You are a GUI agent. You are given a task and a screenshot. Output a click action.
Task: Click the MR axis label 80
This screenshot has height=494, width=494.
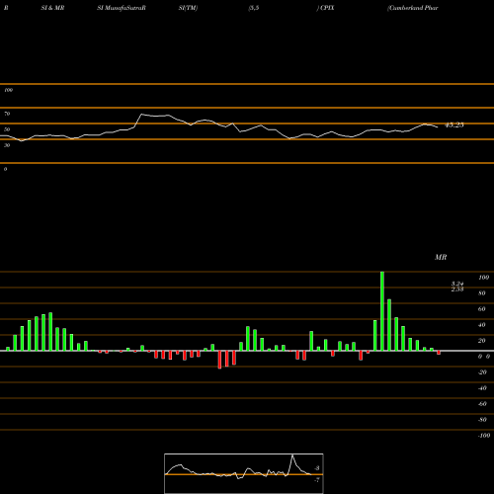(x=482, y=293)
